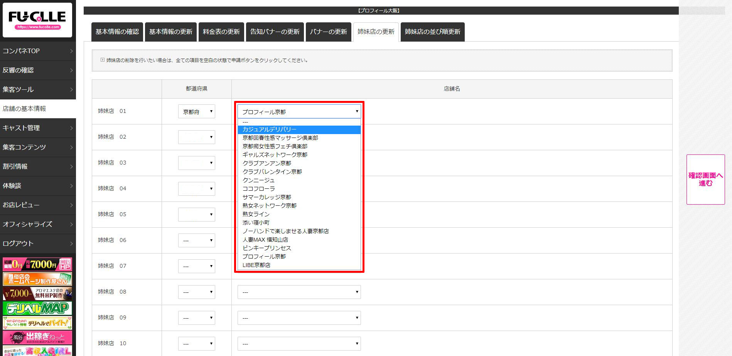732x356 pixels.
Task: Switch to the 料金表の更新 tab
Action: point(221,32)
